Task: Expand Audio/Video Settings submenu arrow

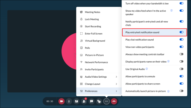Action: (116, 77)
